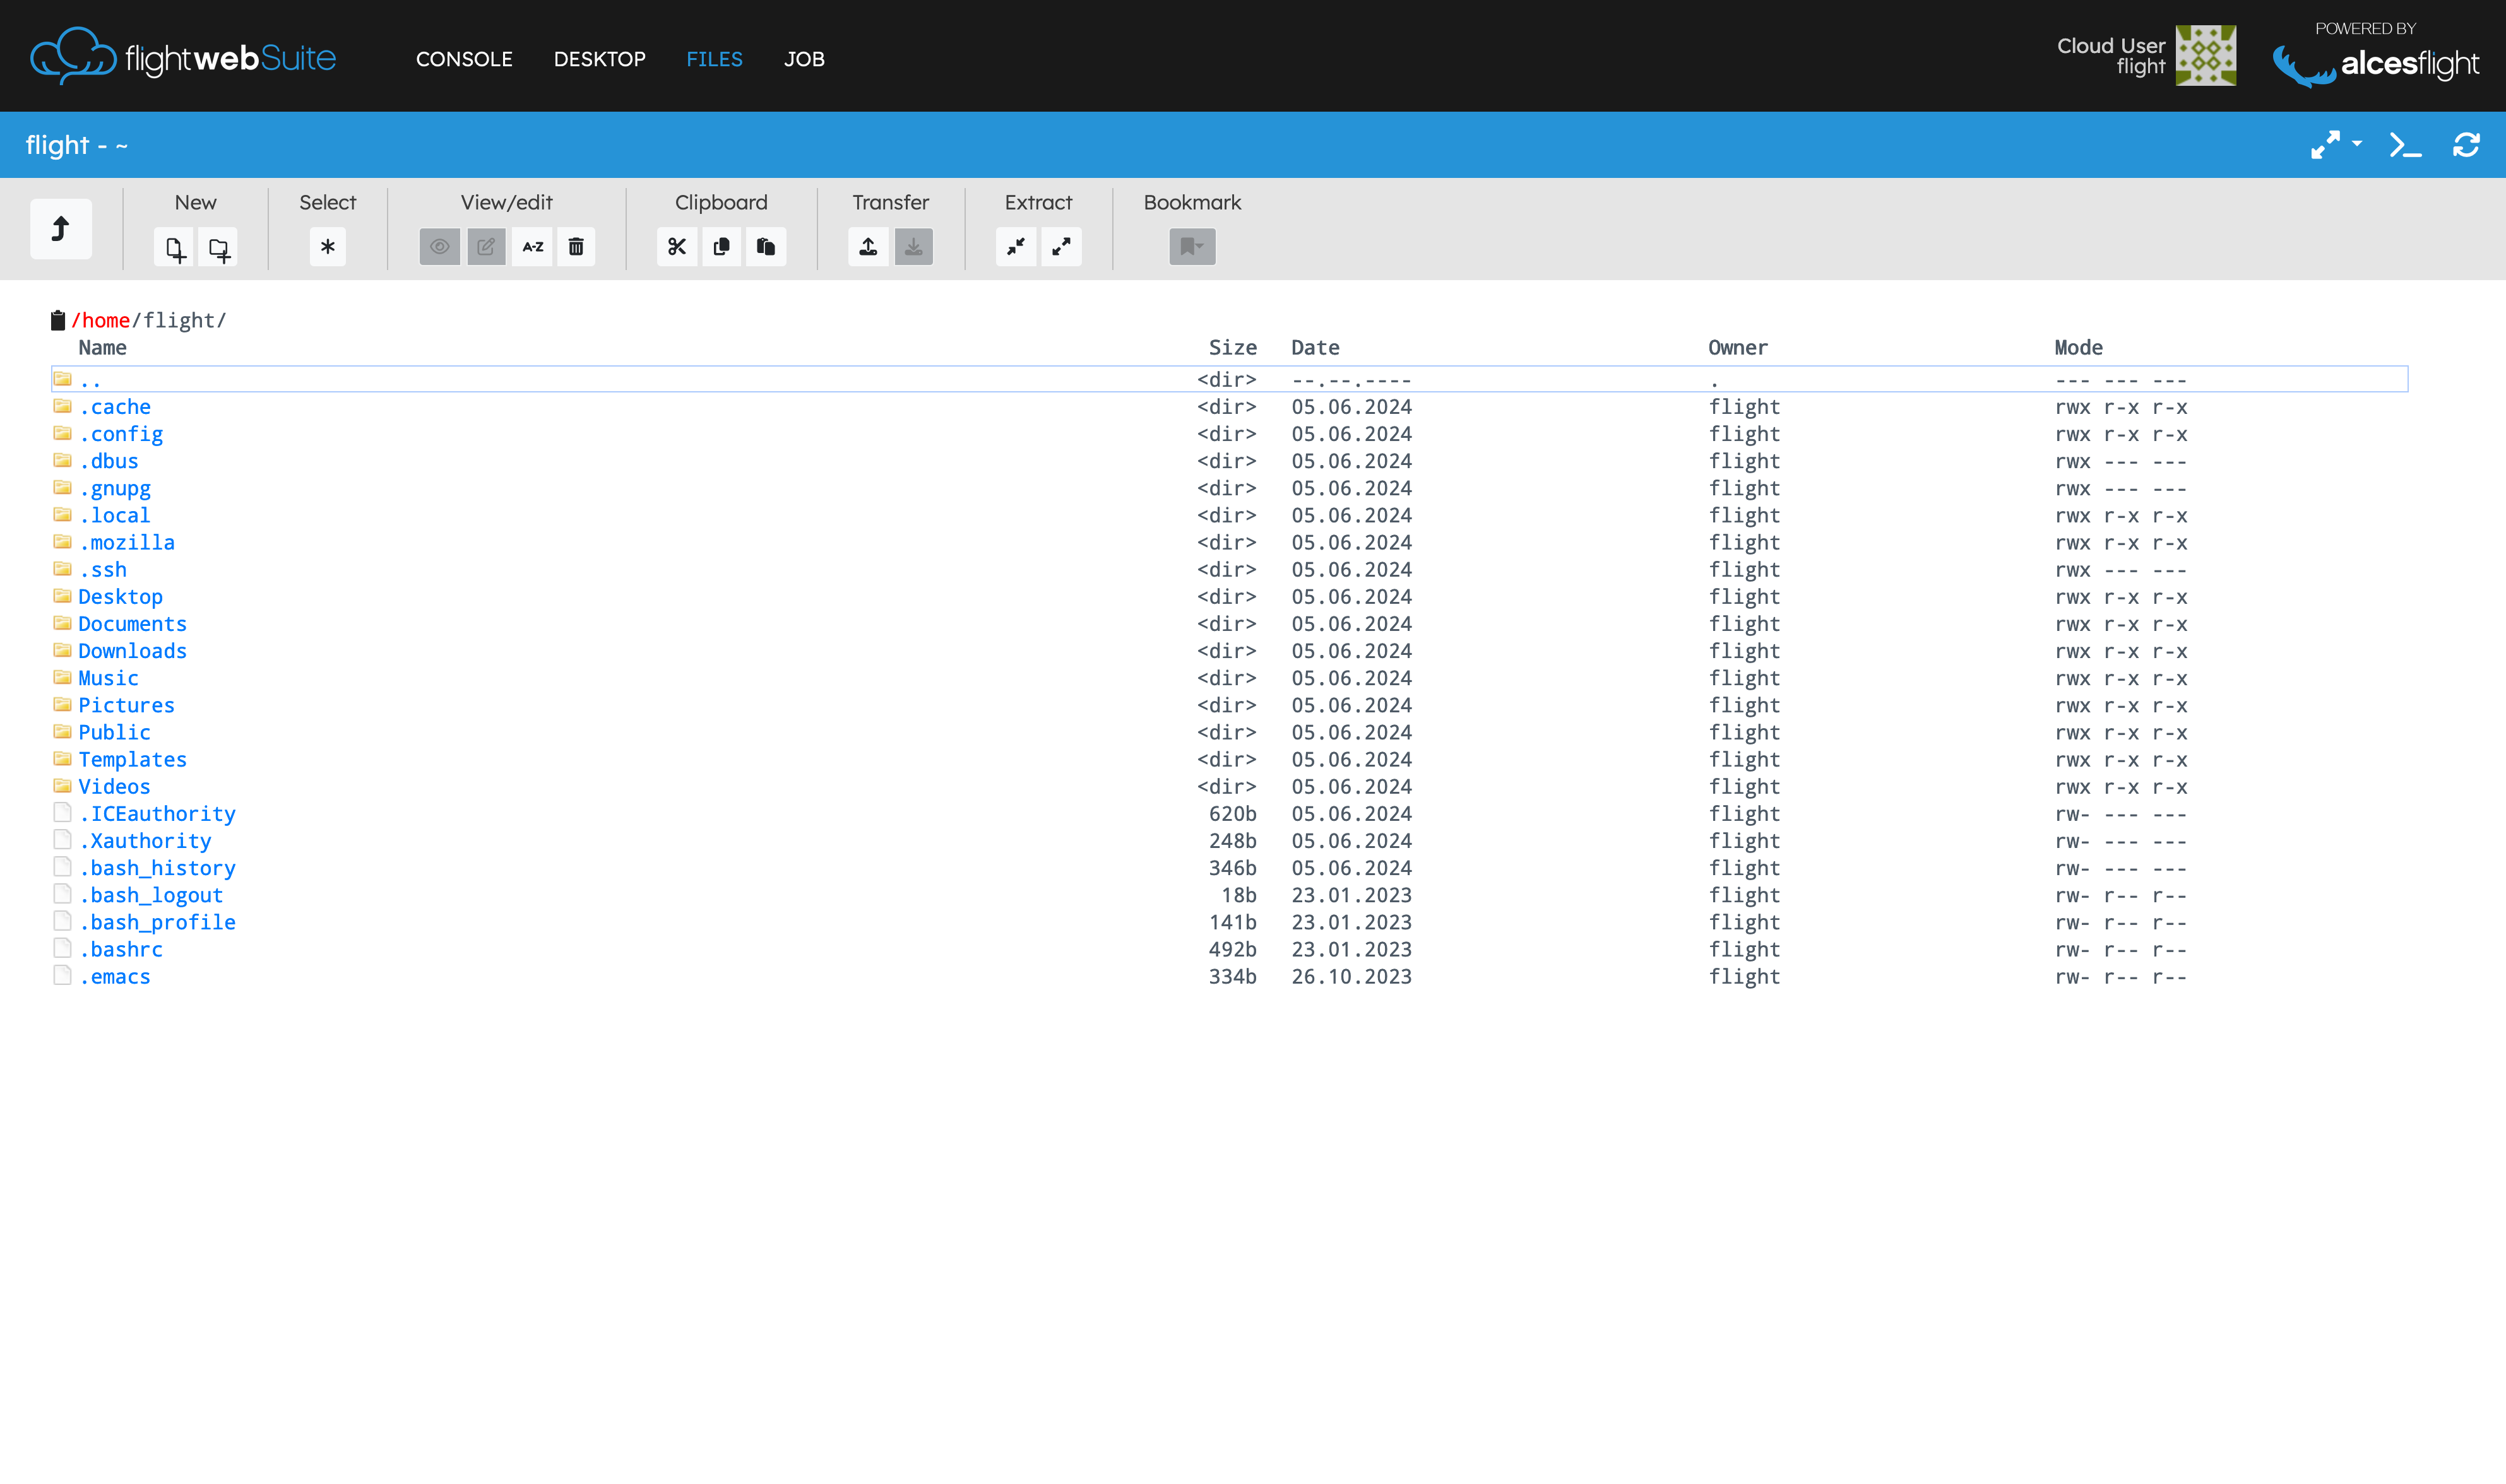Toggle select all with the asterisk button
This screenshot has width=2506, height=1484.
pos(327,247)
